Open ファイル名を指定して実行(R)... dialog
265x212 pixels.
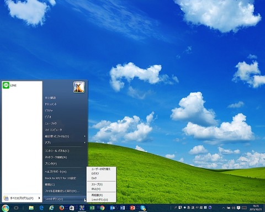[62, 191]
